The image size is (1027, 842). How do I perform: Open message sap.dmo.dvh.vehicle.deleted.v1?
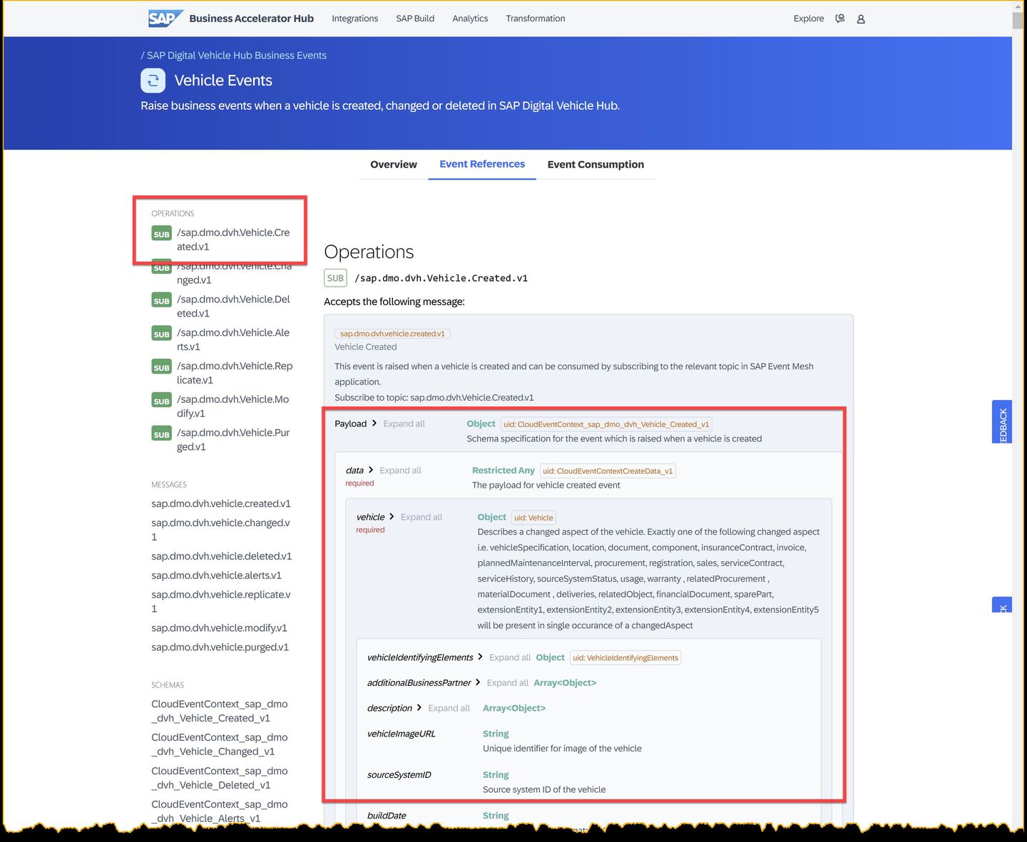point(222,556)
